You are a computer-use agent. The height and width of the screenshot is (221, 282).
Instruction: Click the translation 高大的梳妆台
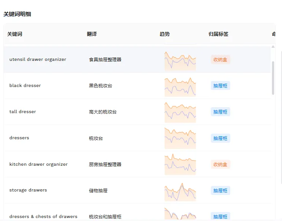coord(103,112)
